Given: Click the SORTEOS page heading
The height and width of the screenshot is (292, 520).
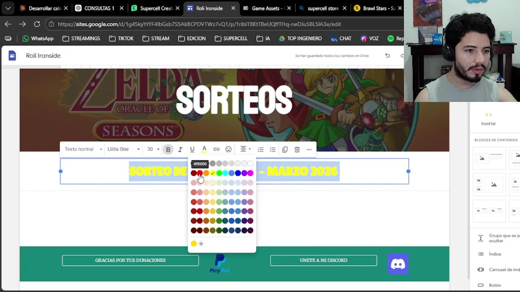Looking at the screenshot, I should (x=234, y=101).
